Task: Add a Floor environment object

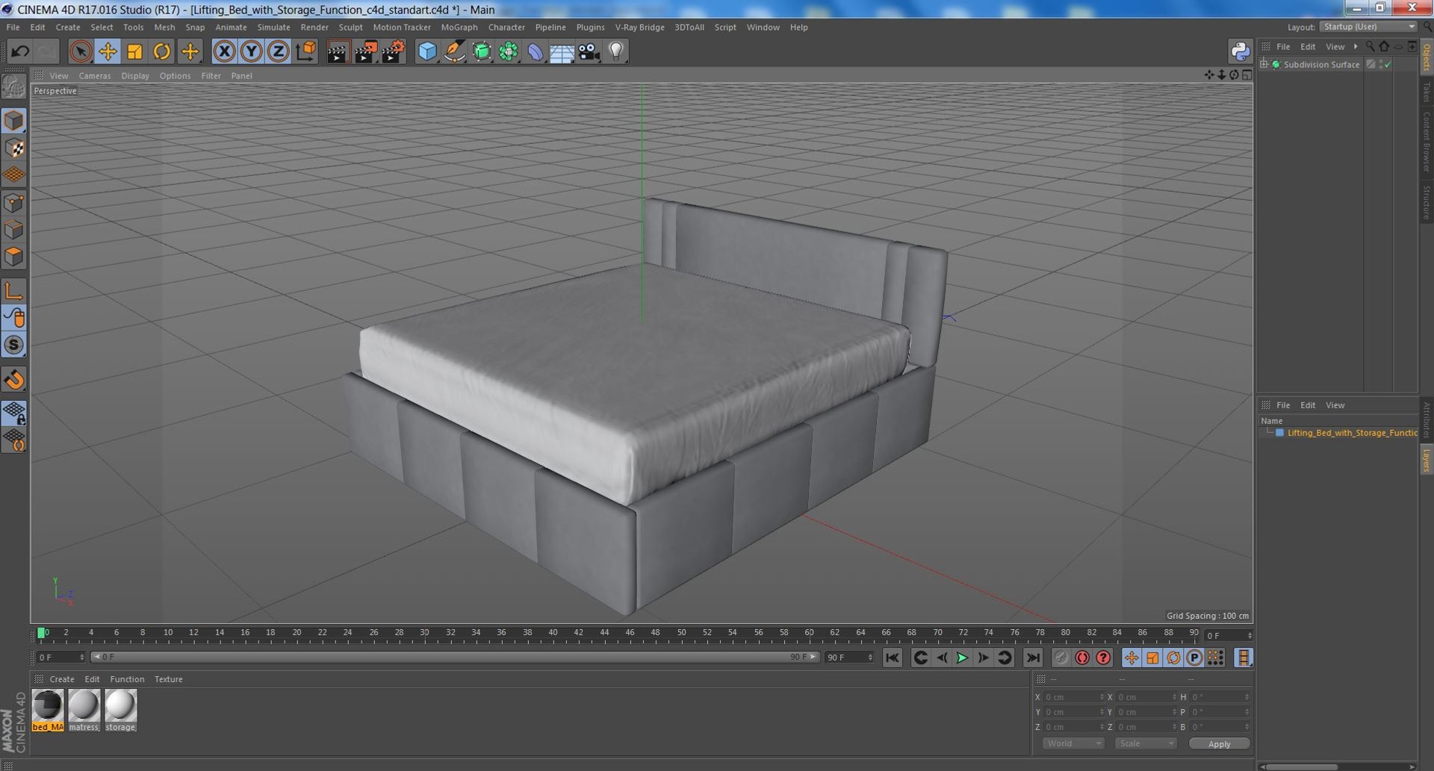Action: pos(562,51)
